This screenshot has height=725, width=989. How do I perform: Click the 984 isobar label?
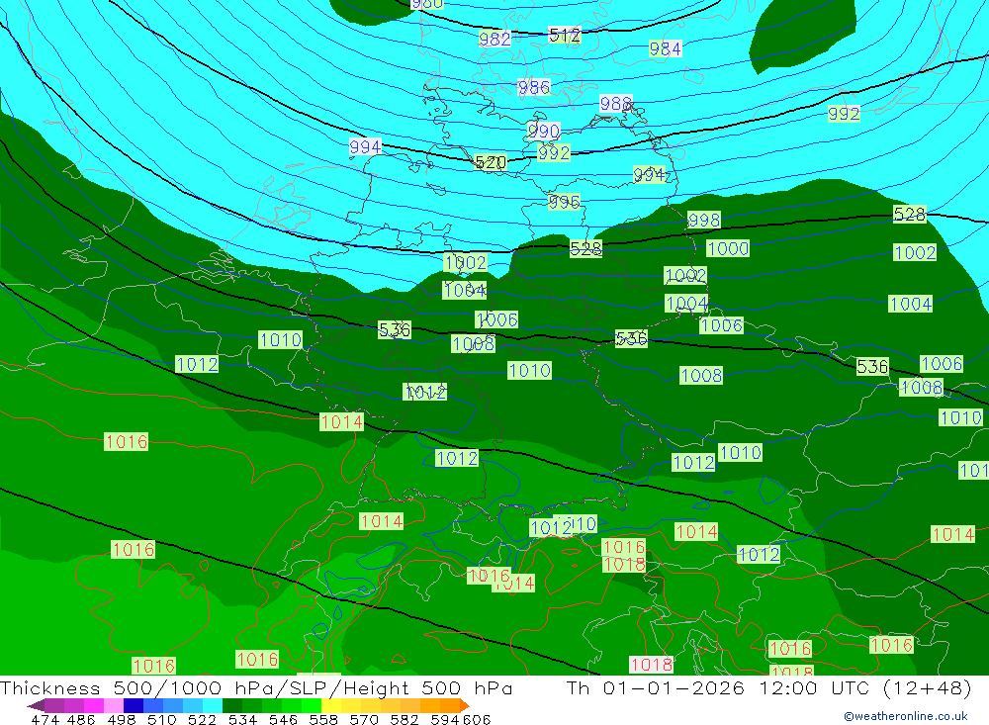click(665, 48)
